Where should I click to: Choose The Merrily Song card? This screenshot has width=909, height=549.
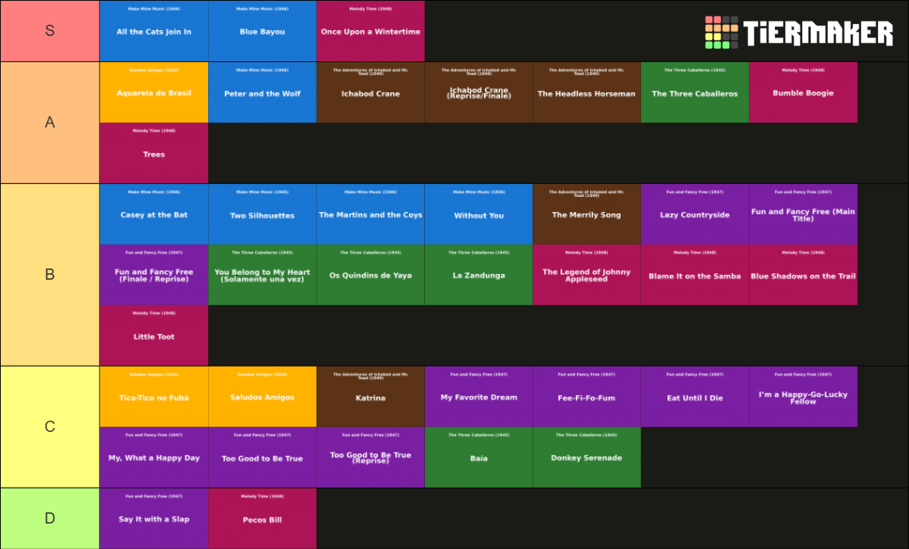tap(587, 214)
